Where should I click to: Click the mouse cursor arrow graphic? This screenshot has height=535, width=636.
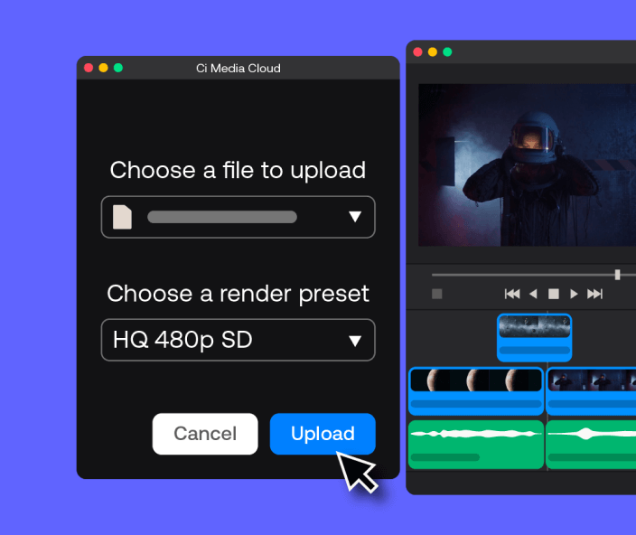tap(356, 471)
